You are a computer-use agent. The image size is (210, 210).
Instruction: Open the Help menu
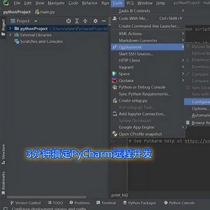(x=161, y=3)
